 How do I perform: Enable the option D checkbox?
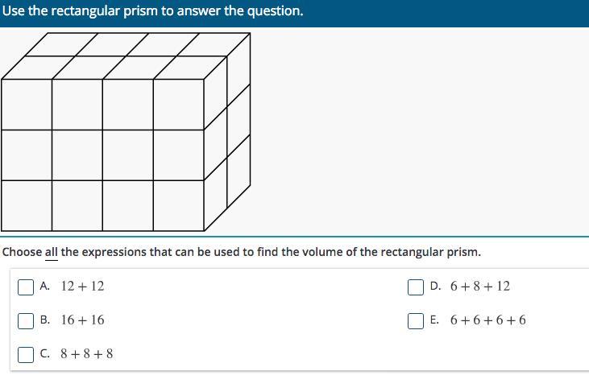coord(416,287)
